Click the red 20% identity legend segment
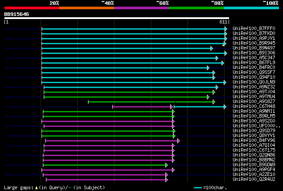This screenshot has width=283, height=191. point(32,8)
